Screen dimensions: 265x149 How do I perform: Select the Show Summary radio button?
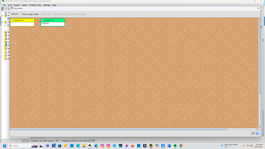point(52,14)
